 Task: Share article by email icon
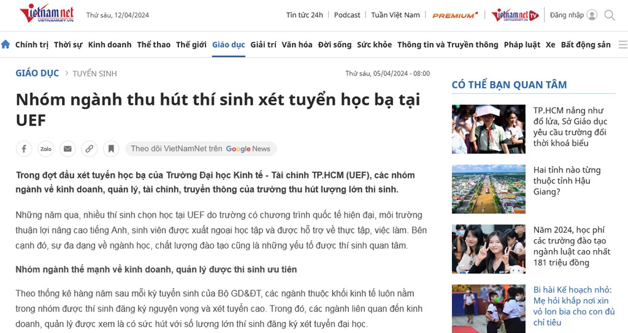click(67, 148)
